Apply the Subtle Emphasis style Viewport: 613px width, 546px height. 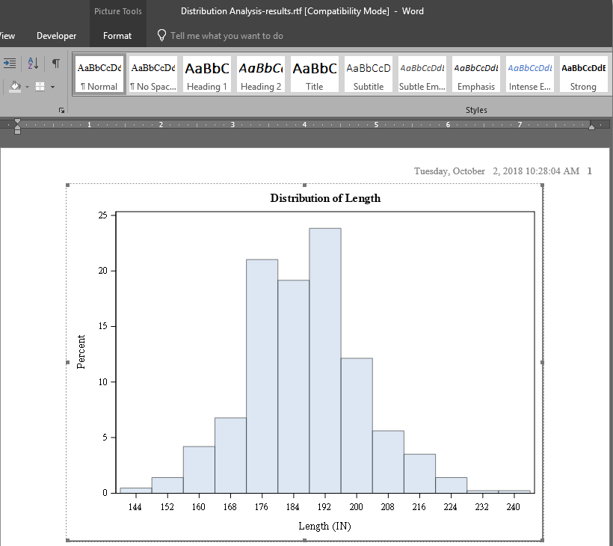tap(422, 74)
